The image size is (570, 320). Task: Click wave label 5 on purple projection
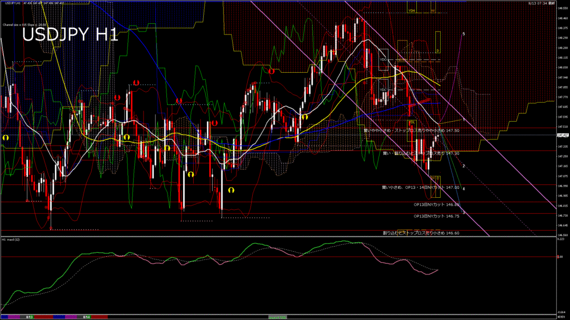[464, 34]
